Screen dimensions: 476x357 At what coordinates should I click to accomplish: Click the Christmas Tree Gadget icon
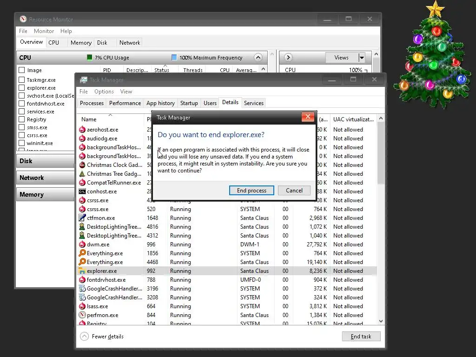(82, 174)
